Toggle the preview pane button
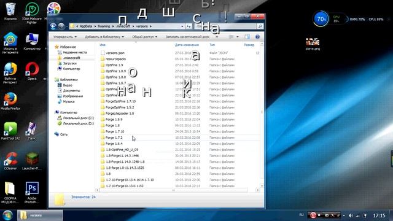393x221 pixels. (247, 37)
